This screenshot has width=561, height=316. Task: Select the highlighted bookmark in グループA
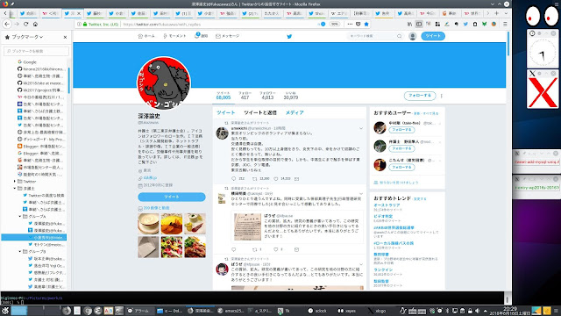(34, 238)
